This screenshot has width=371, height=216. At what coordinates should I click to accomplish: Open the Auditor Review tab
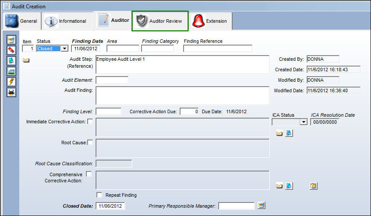[x=160, y=21]
